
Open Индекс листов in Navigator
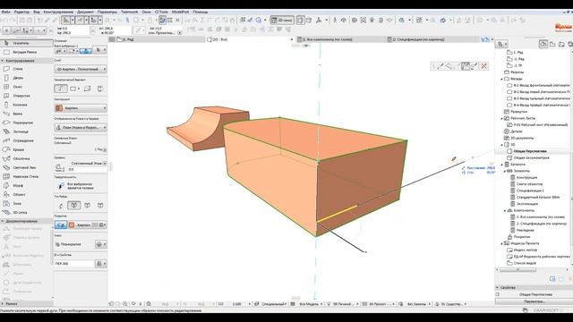coord(526,250)
